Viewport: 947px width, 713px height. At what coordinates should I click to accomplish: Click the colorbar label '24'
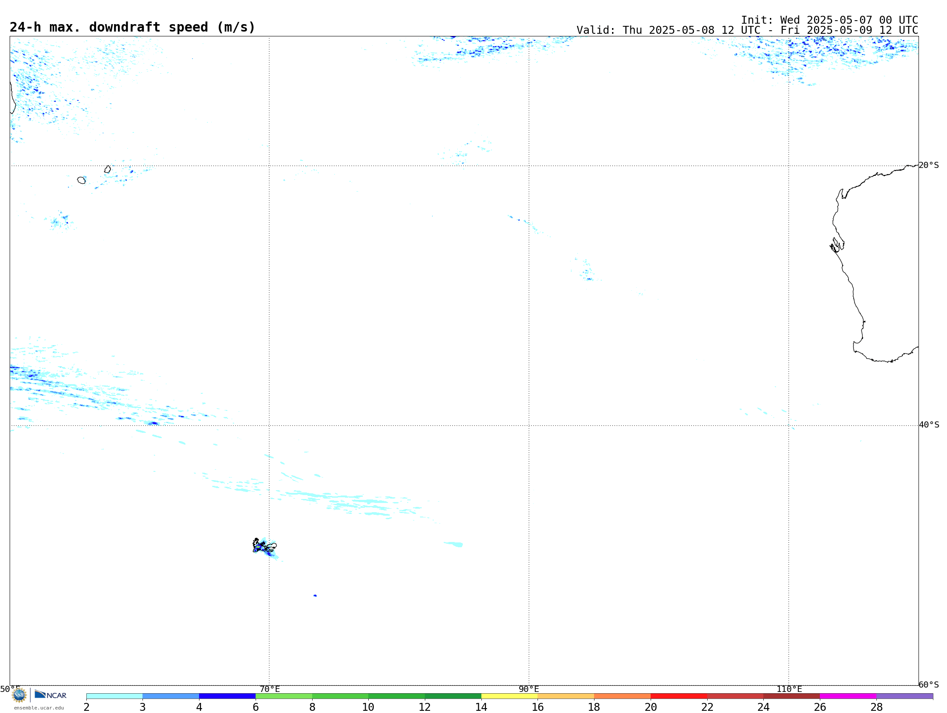(x=764, y=707)
